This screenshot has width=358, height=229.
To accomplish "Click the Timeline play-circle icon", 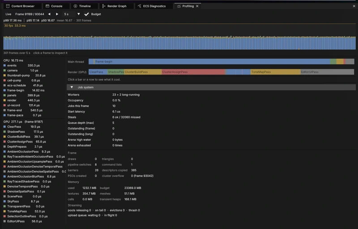I will (x=75, y=6).
